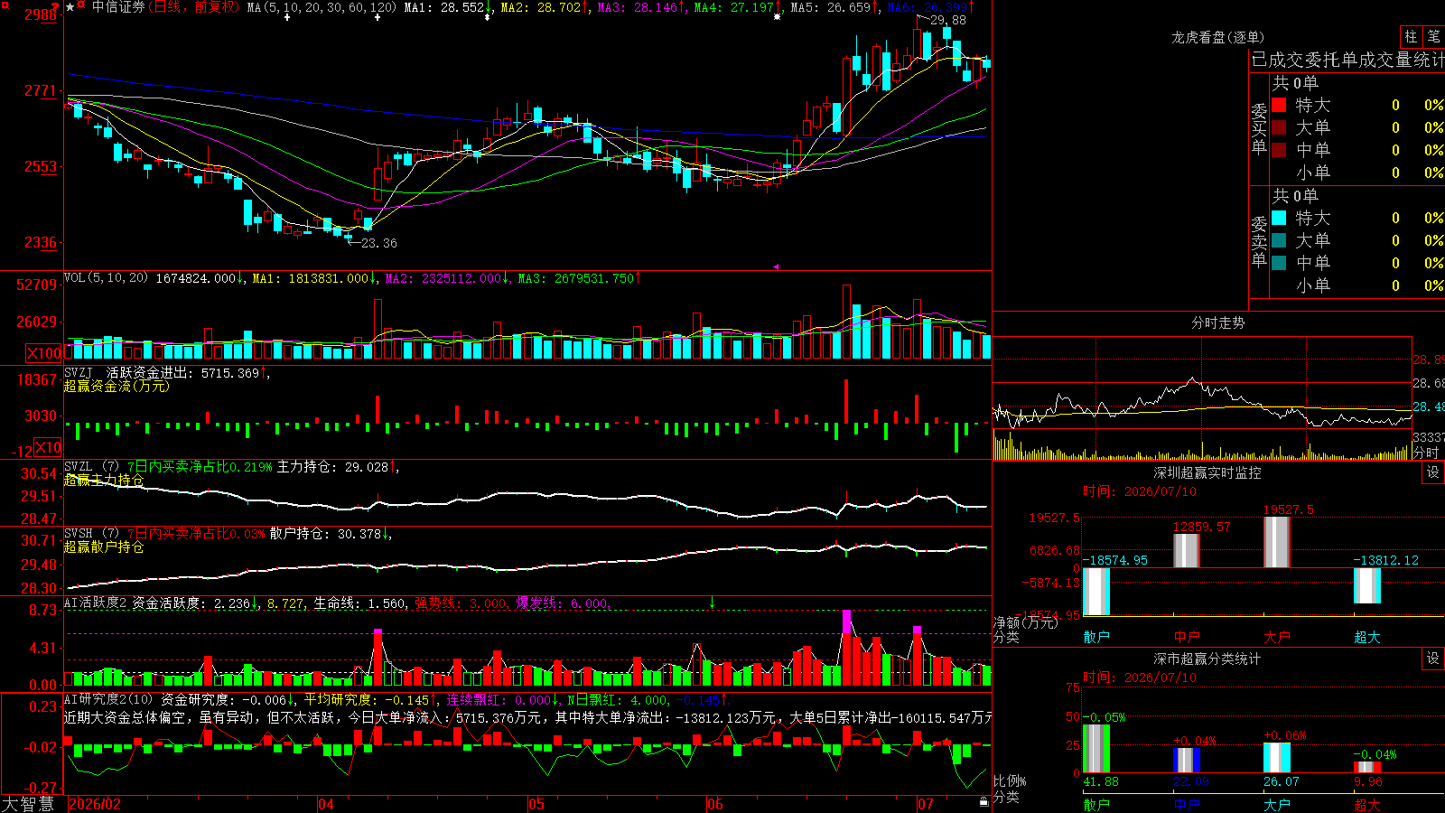Click the 深市超赢分类统计 panel title
The width and height of the screenshot is (1445, 813).
click(1207, 659)
